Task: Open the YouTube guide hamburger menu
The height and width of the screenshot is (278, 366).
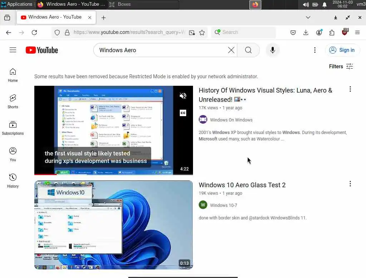Action: (13, 50)
